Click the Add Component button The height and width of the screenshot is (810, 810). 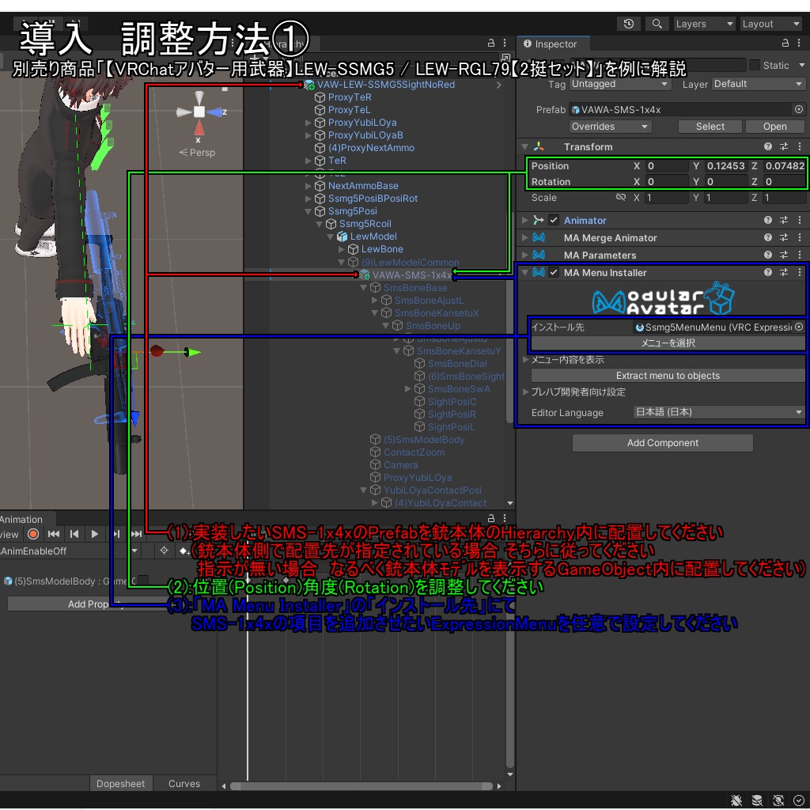pos(662,443)
